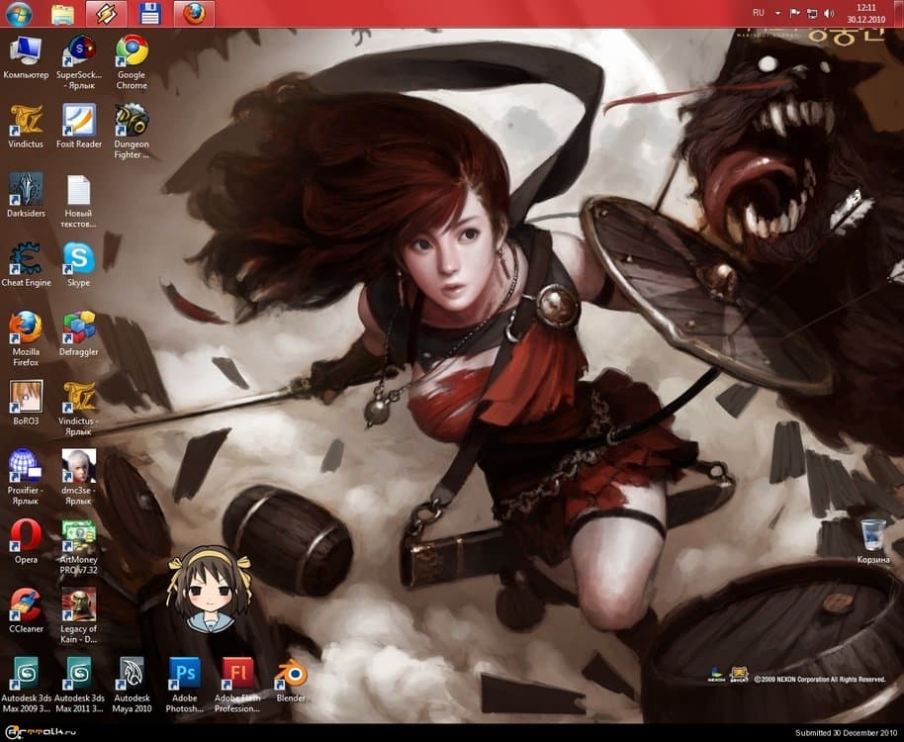Select the Google Chrome desktop shortcut
904x742 pixels.
[x=132, y=51]
